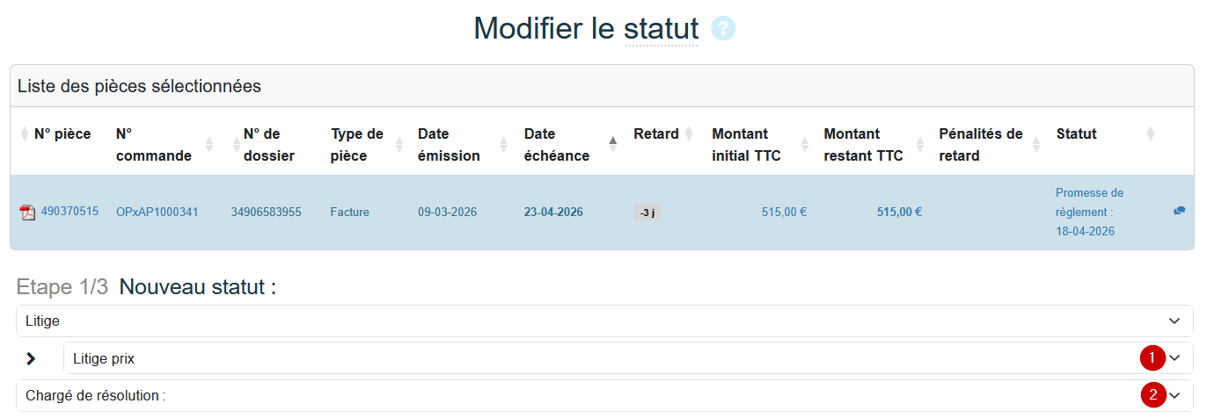Click the -3 j delay badge
The width and height of the screenshot is (1207, 418).
(647, 213)
